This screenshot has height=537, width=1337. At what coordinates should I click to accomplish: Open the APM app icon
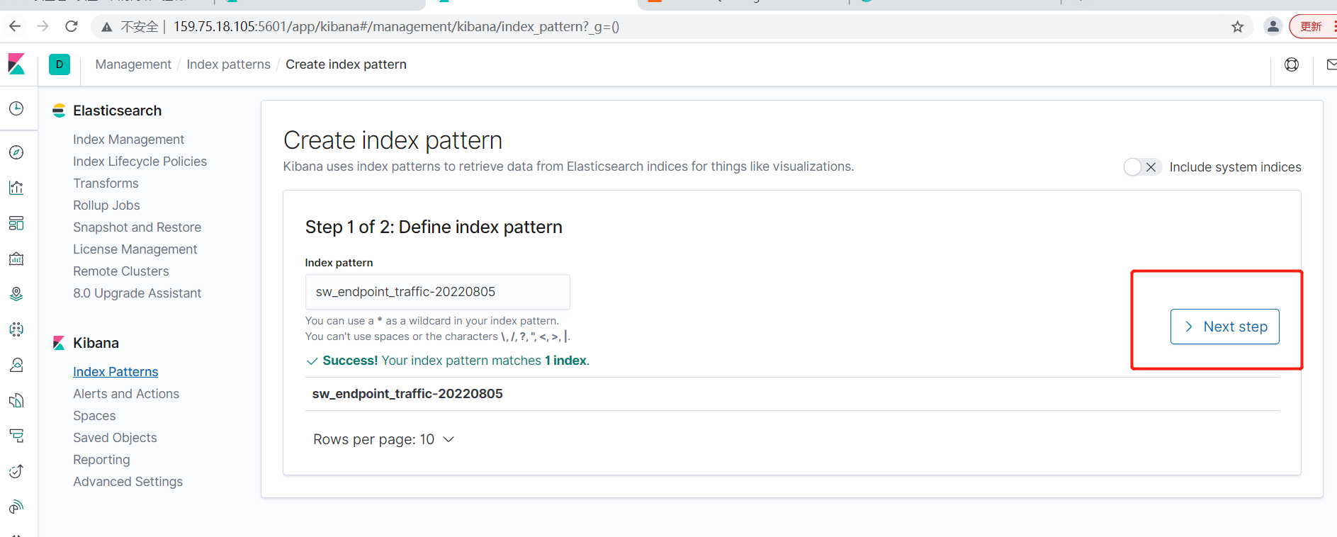click(x=16, y=436)
